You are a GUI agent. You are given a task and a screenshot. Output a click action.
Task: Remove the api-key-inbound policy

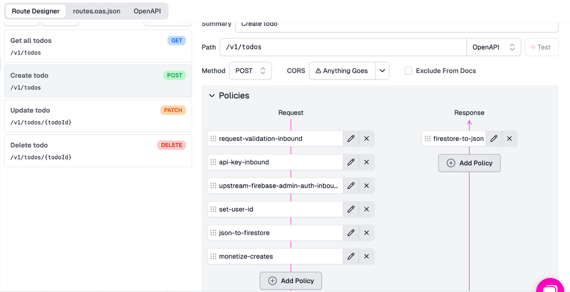click(366, 162)
